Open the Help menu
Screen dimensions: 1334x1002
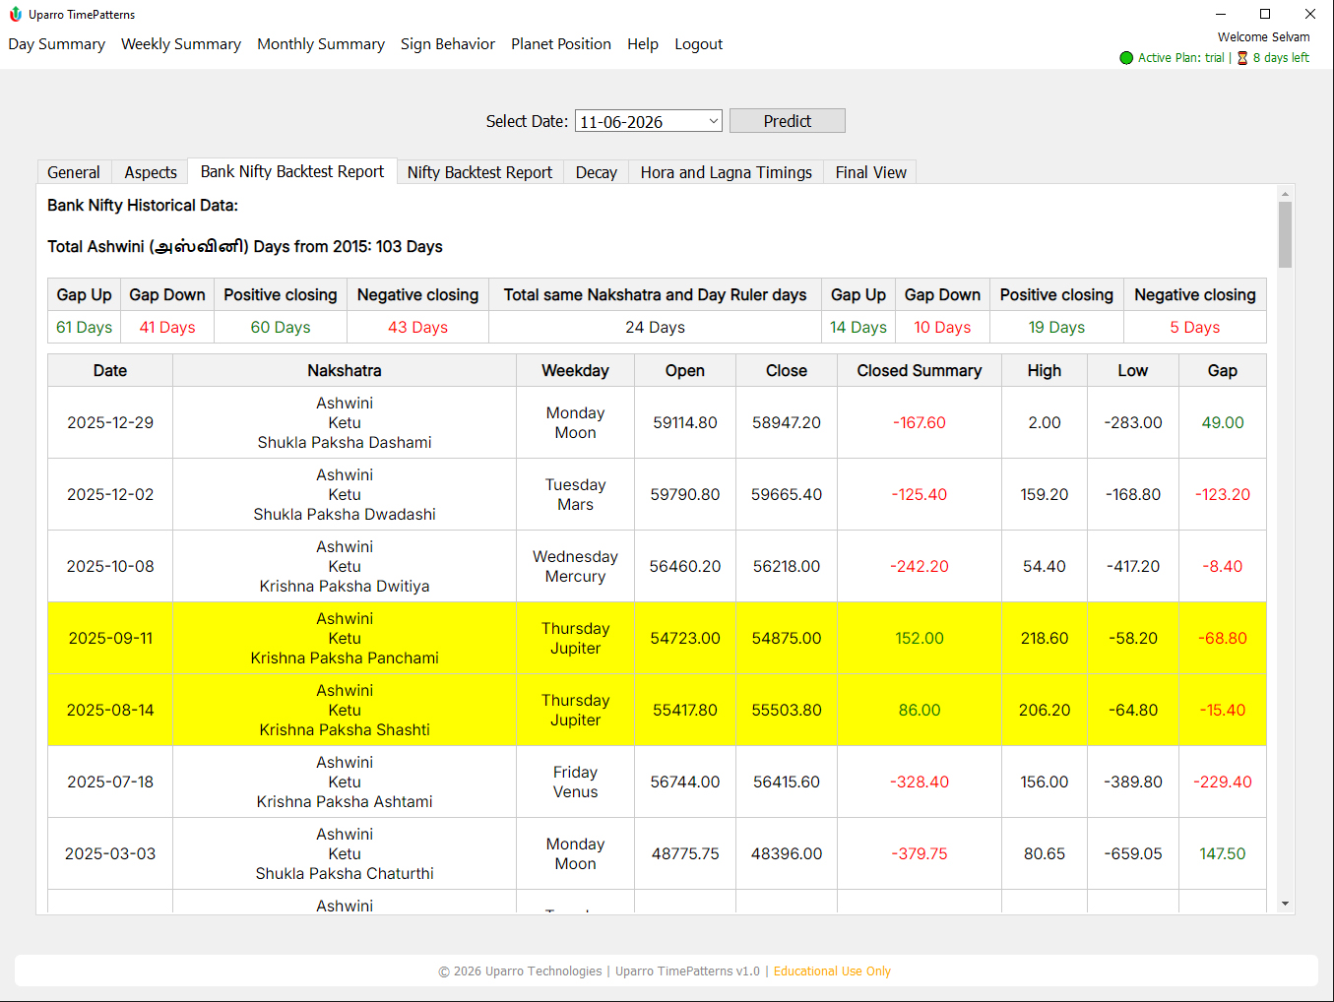pos(643,44)
